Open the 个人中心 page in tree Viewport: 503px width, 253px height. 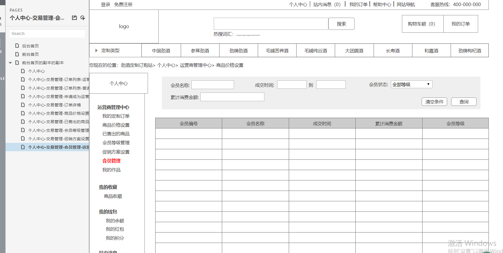[x=36, y=71]
